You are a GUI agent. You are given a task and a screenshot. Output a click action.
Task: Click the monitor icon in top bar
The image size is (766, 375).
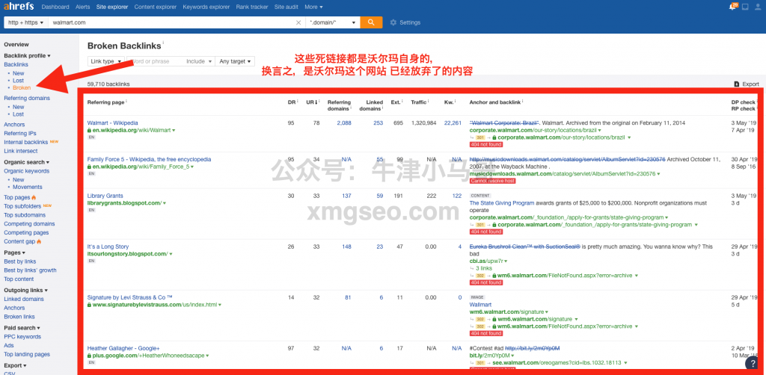coord(744,7)
